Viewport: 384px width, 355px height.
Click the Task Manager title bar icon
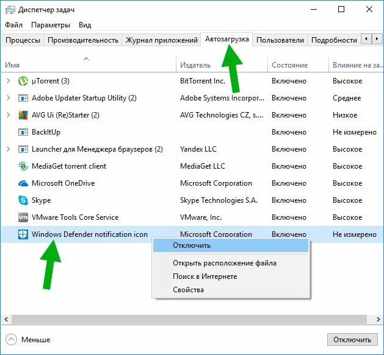10,10
